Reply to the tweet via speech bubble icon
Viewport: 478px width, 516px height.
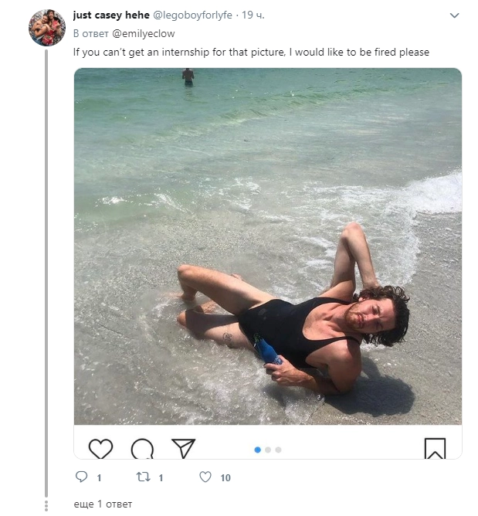tap(82, 477)
